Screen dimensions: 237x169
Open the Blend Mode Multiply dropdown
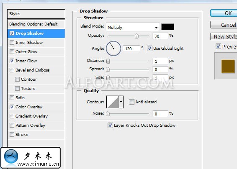pos(133,27)
